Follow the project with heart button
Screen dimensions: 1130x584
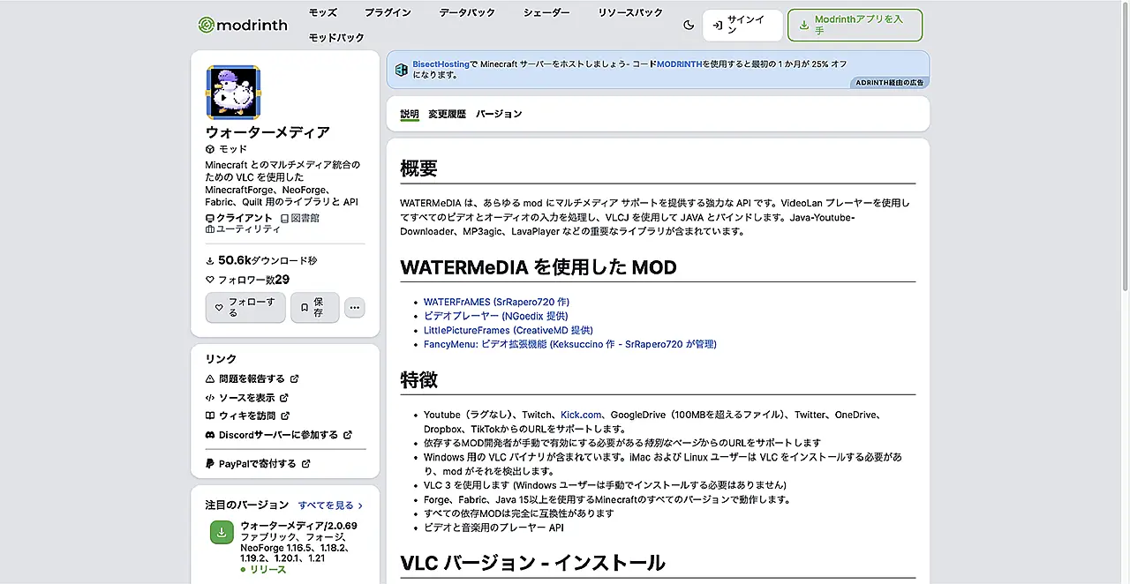coord(245,307)
